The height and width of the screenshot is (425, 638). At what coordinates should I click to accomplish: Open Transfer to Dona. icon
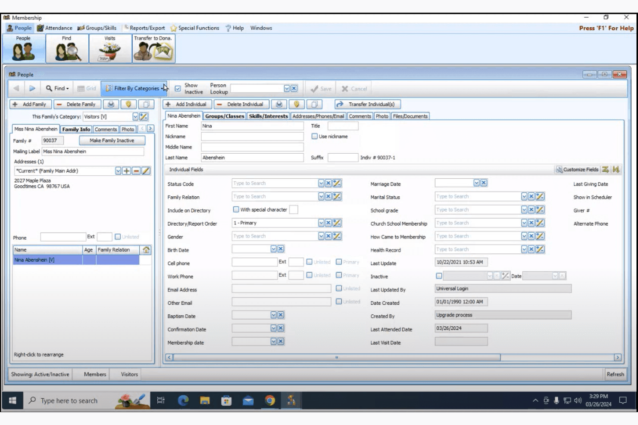point(153,48)
